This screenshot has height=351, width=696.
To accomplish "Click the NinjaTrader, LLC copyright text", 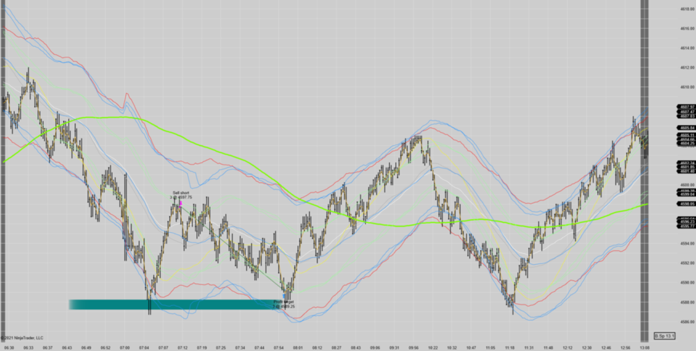I will point(22,337).
